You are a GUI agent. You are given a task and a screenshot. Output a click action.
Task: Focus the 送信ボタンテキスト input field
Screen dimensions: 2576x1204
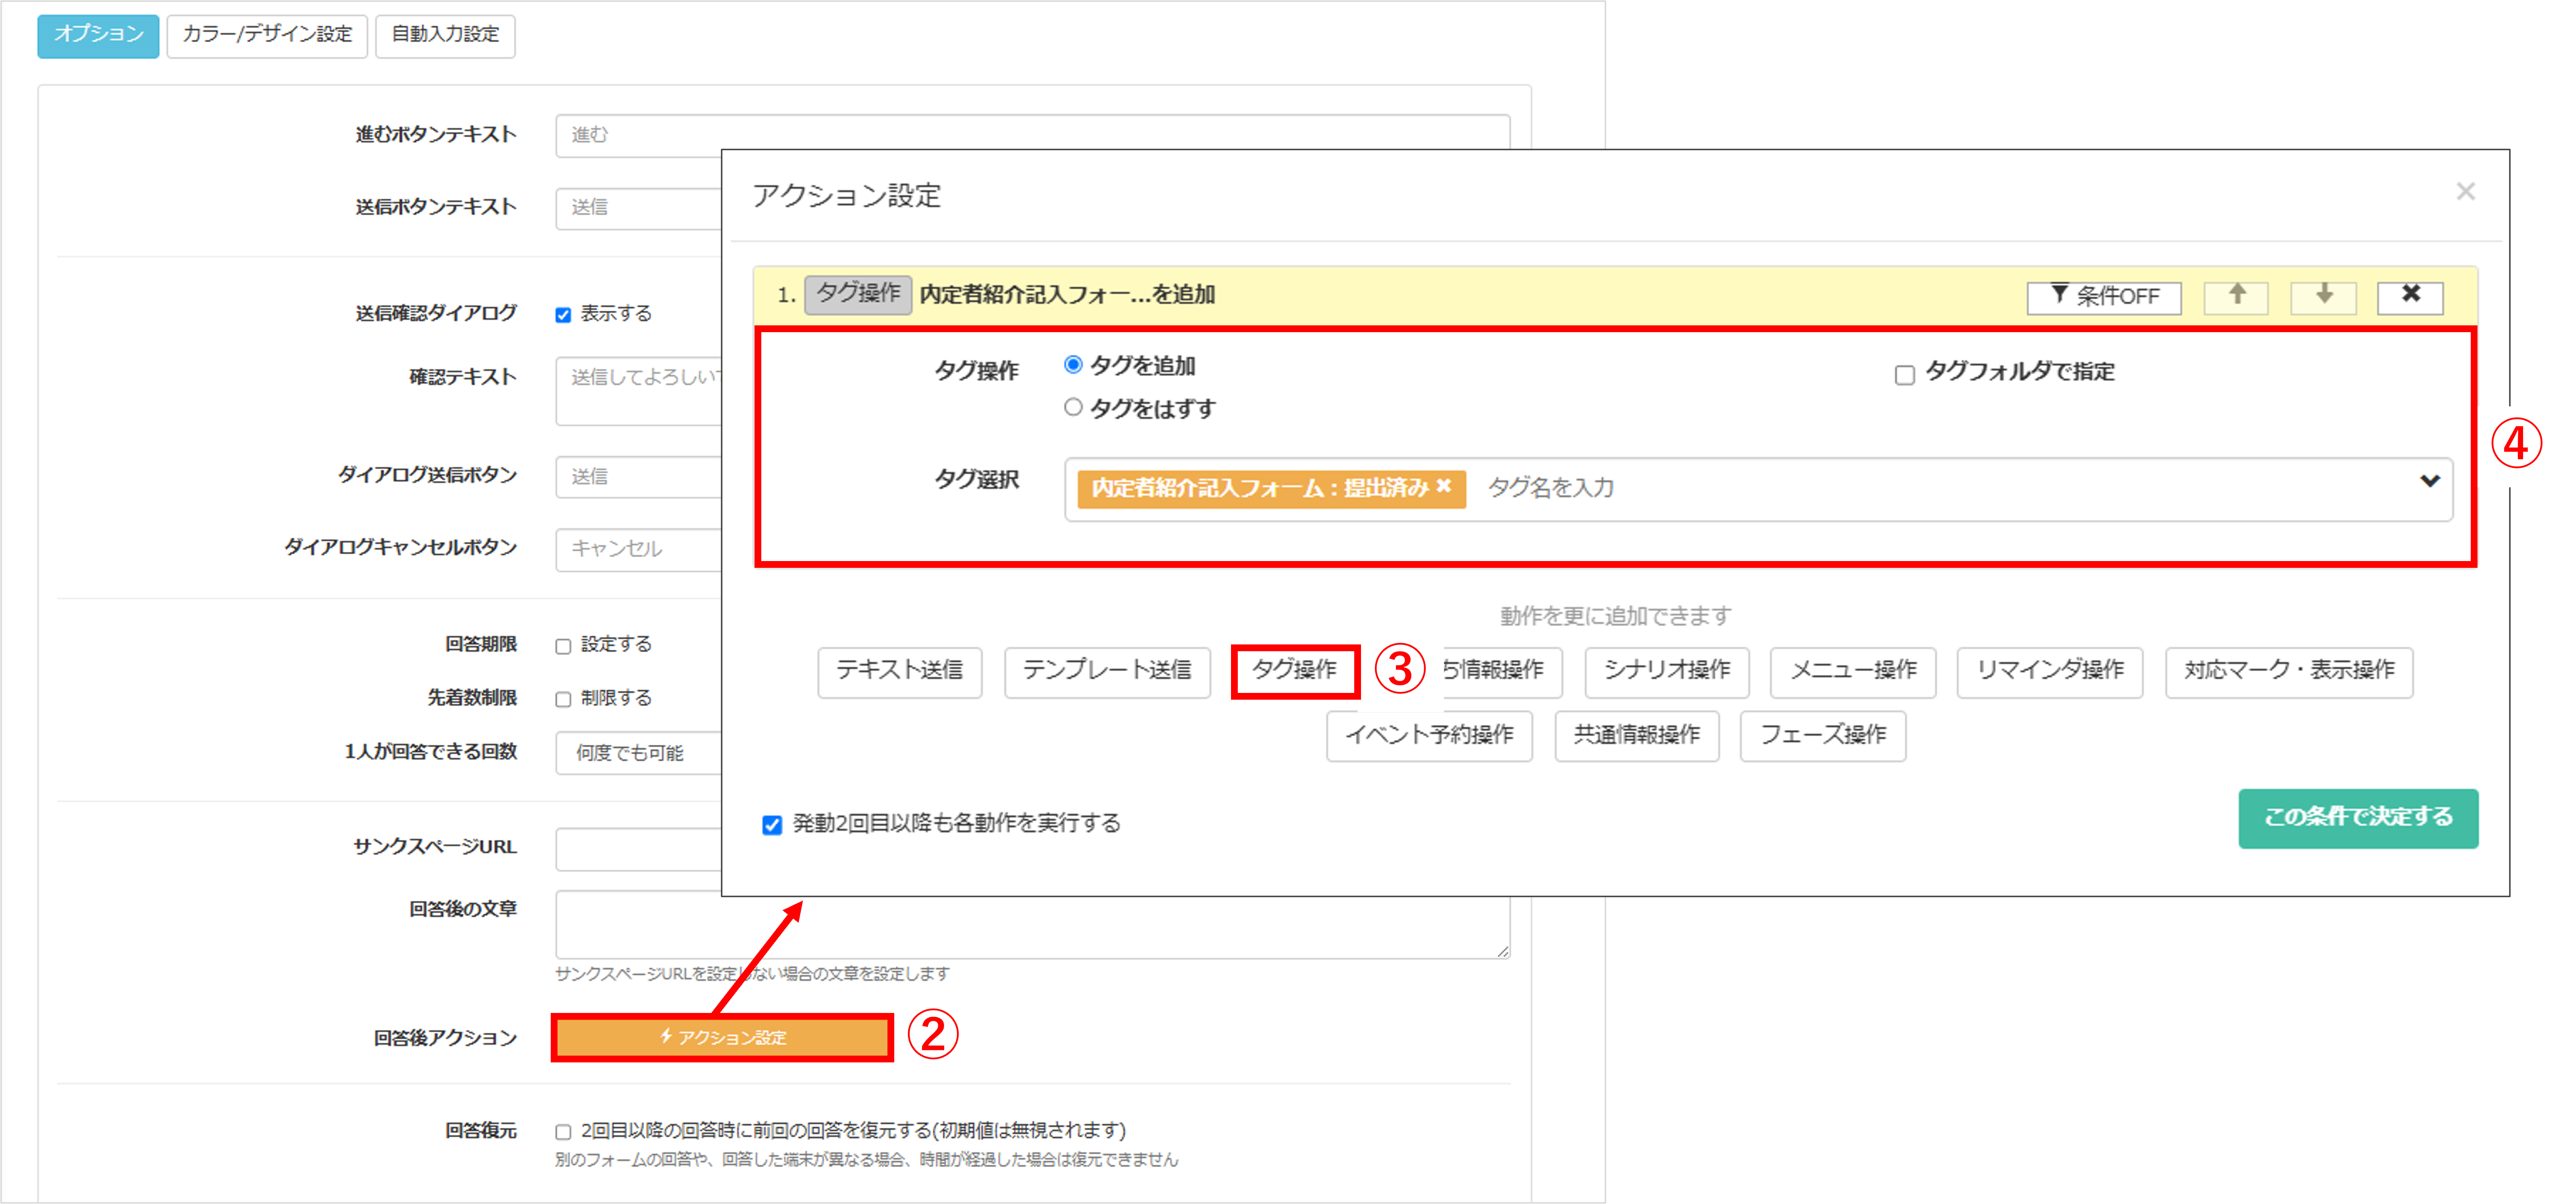point(639,208)
